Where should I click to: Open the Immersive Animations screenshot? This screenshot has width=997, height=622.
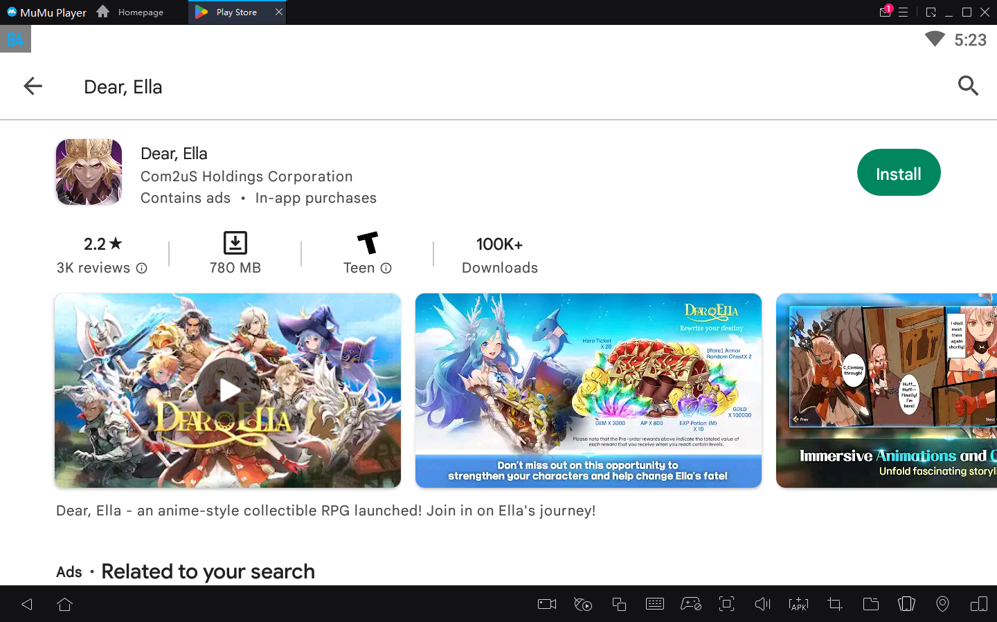pos(886,391)
